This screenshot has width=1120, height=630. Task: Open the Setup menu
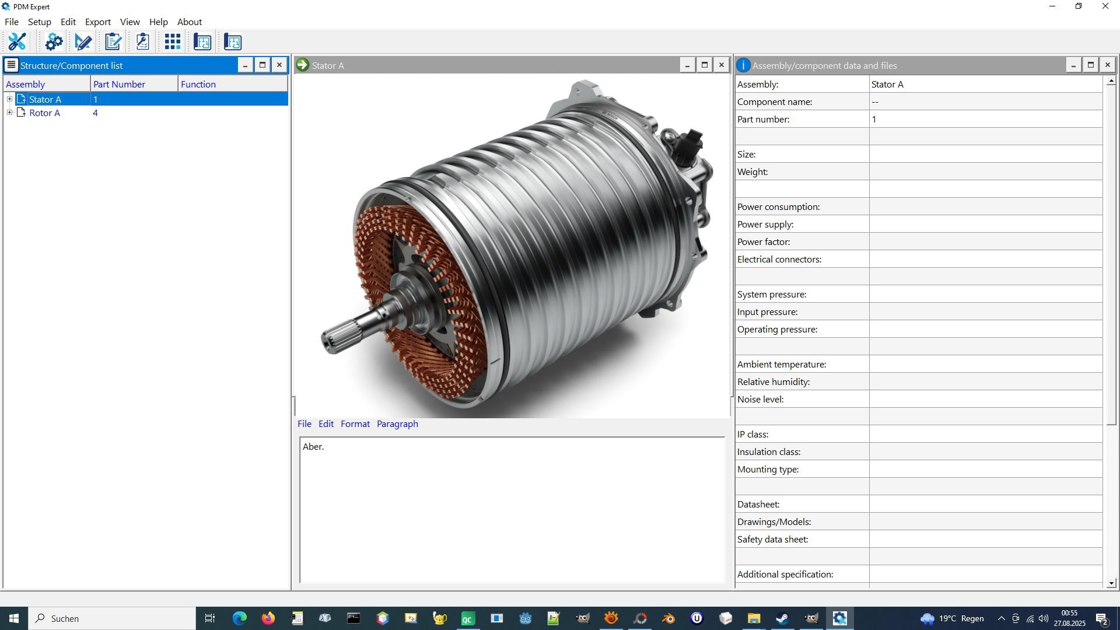(39, 22)
